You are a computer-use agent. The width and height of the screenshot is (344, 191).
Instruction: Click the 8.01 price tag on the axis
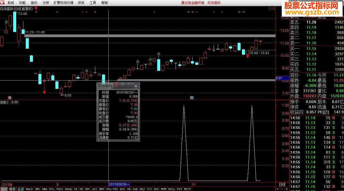click(x=282, y=78)
